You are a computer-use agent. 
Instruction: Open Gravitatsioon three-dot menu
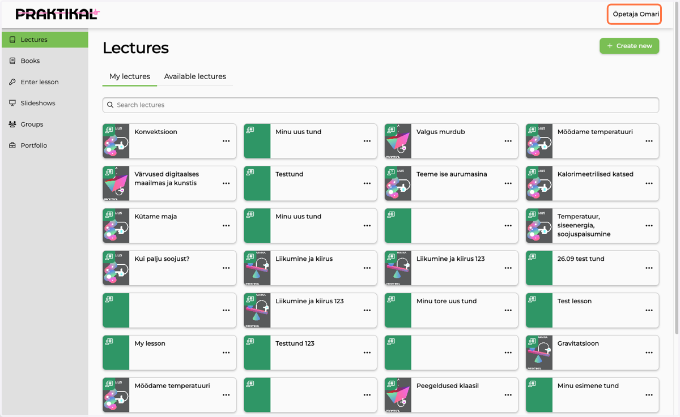click(x=649, y=352)
